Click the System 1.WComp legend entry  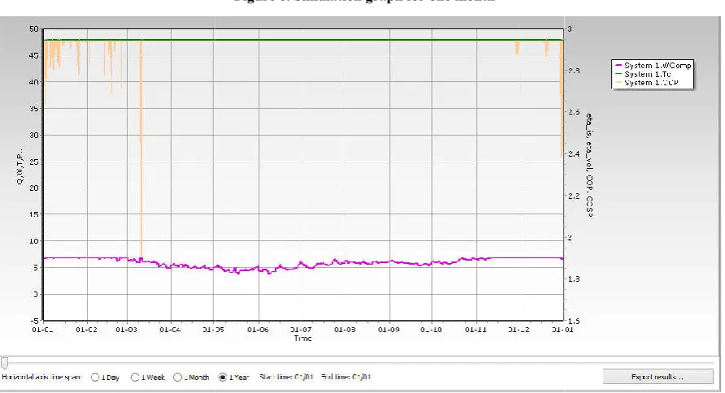coord(653,66)
